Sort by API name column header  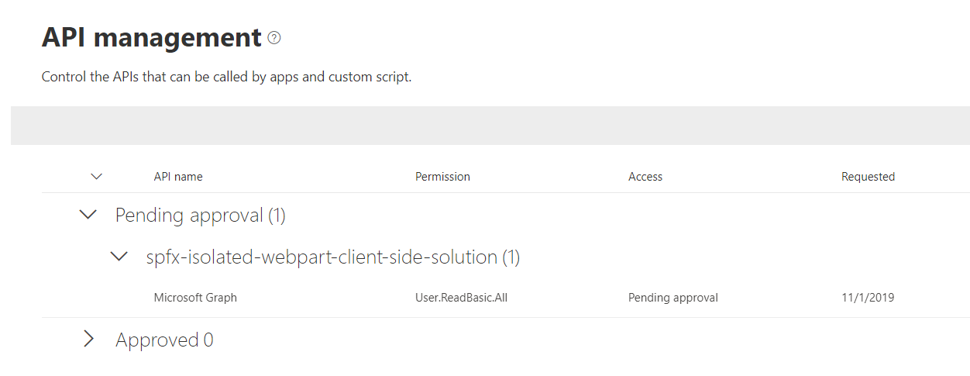coord(178,176)
